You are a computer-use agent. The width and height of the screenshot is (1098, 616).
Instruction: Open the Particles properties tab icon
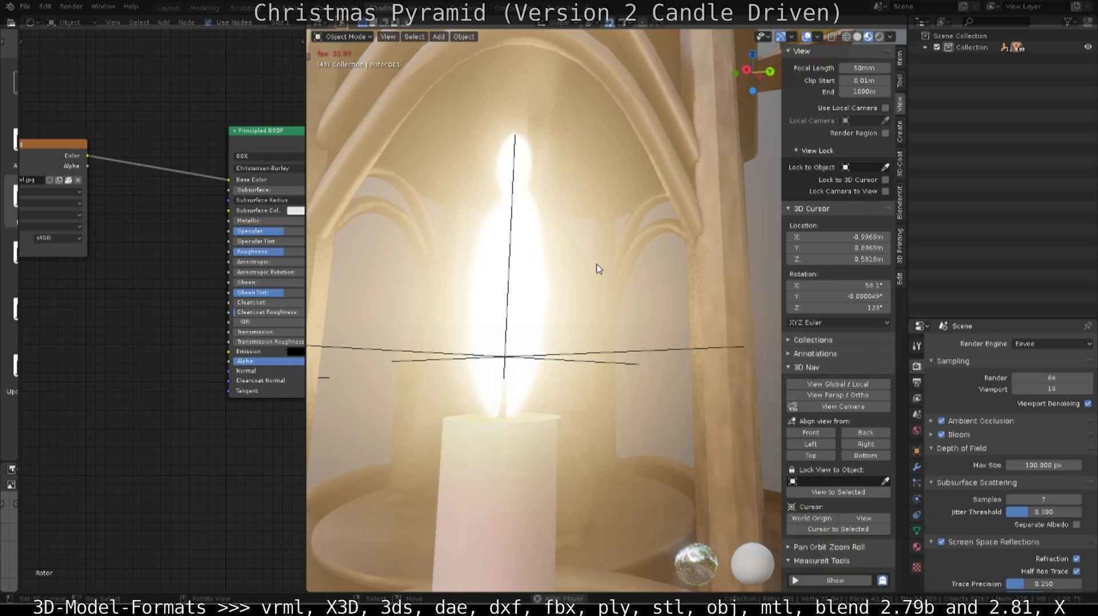point(917,483)
